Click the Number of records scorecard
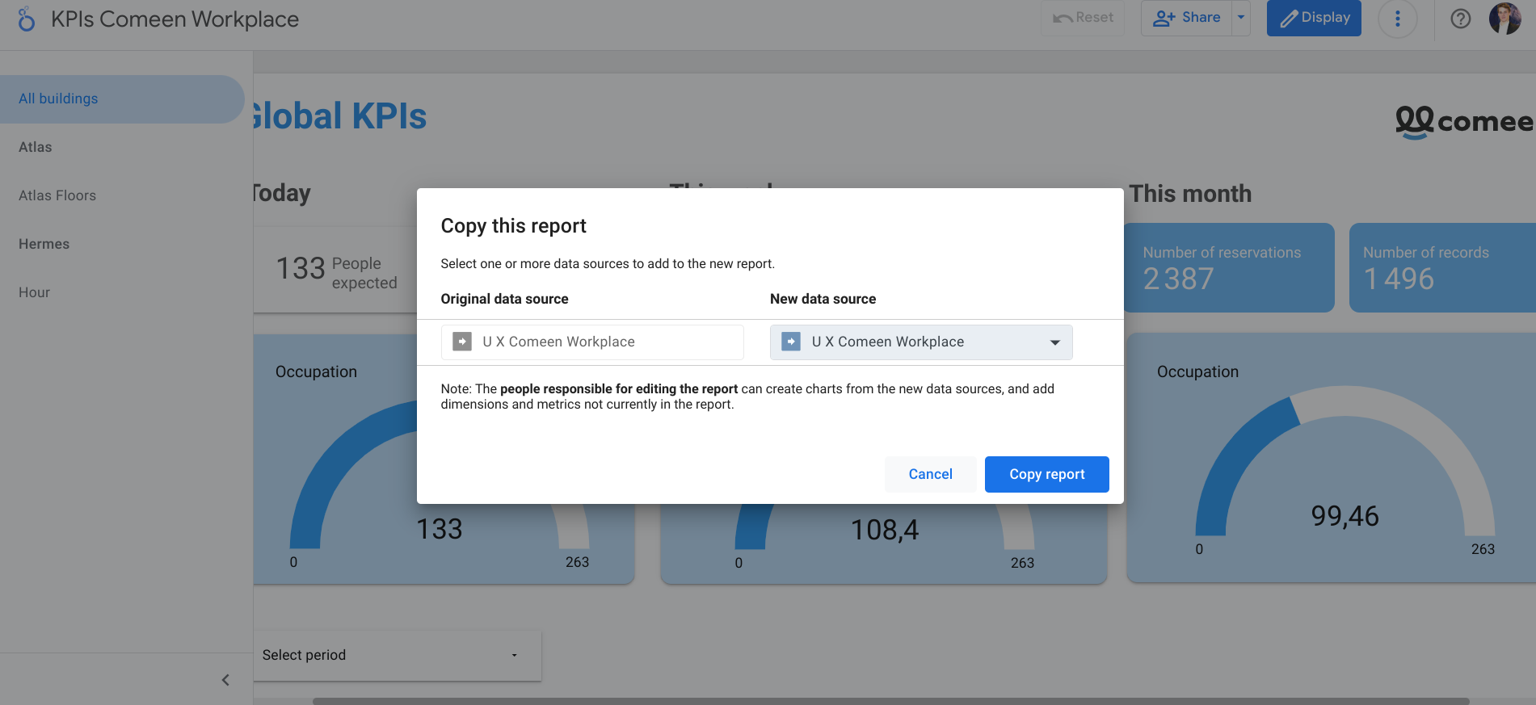1536x705 pixels. pos(1442,267)
